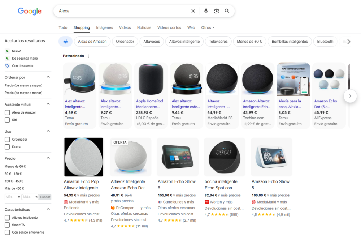
Task: Collapse the Ordenar por section
Action: click(48, 77)
